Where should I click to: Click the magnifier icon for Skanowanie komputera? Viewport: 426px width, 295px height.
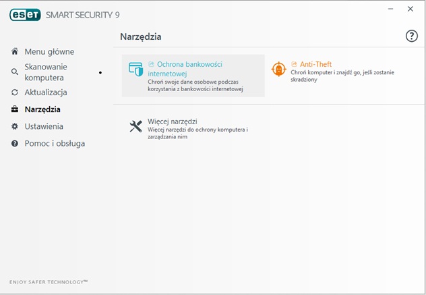tap(15, 72)
